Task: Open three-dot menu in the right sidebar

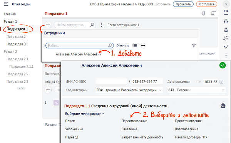Action: point(226,55)
